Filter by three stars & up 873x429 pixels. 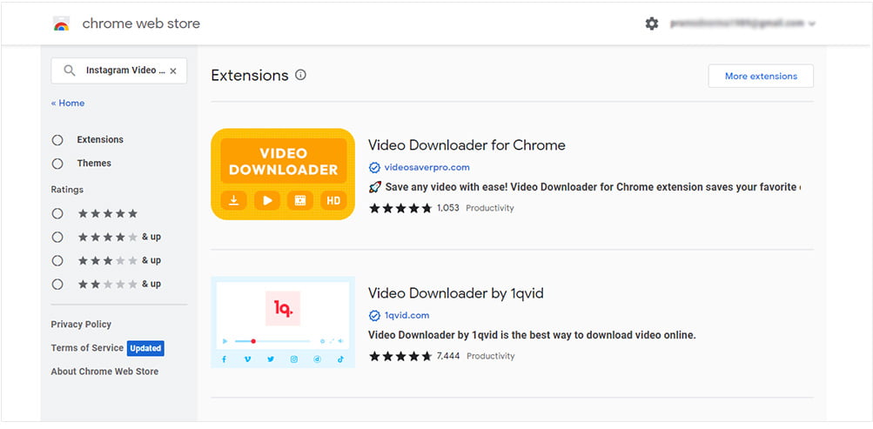(57, 260)
